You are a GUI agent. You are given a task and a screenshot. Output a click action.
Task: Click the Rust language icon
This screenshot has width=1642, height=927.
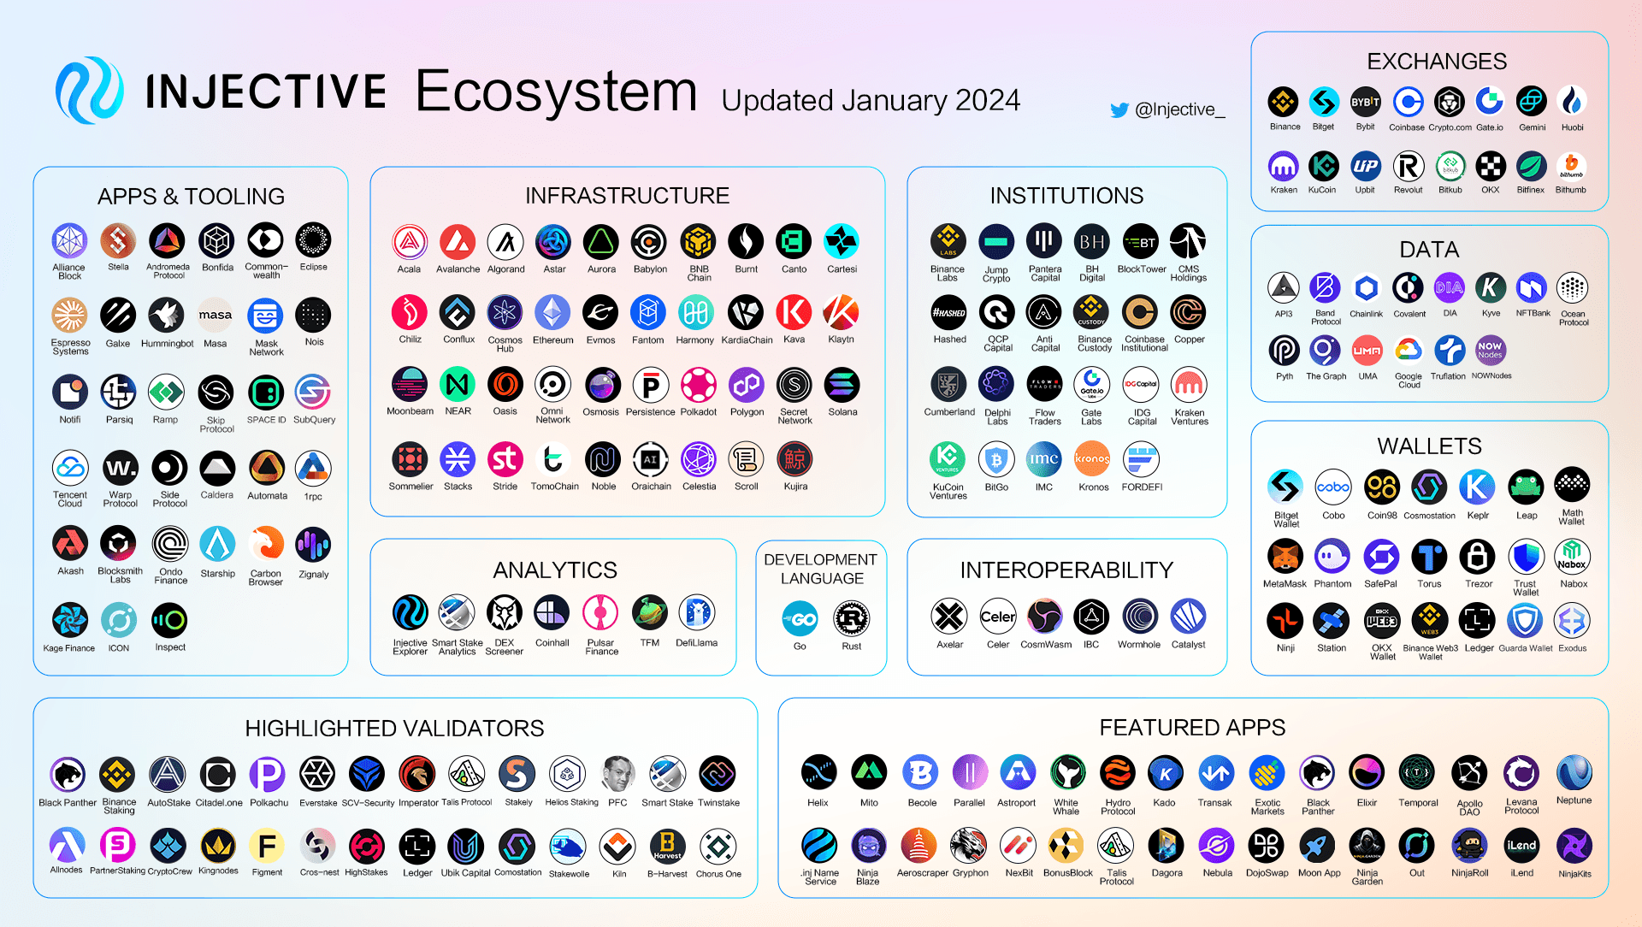point(852,618)
